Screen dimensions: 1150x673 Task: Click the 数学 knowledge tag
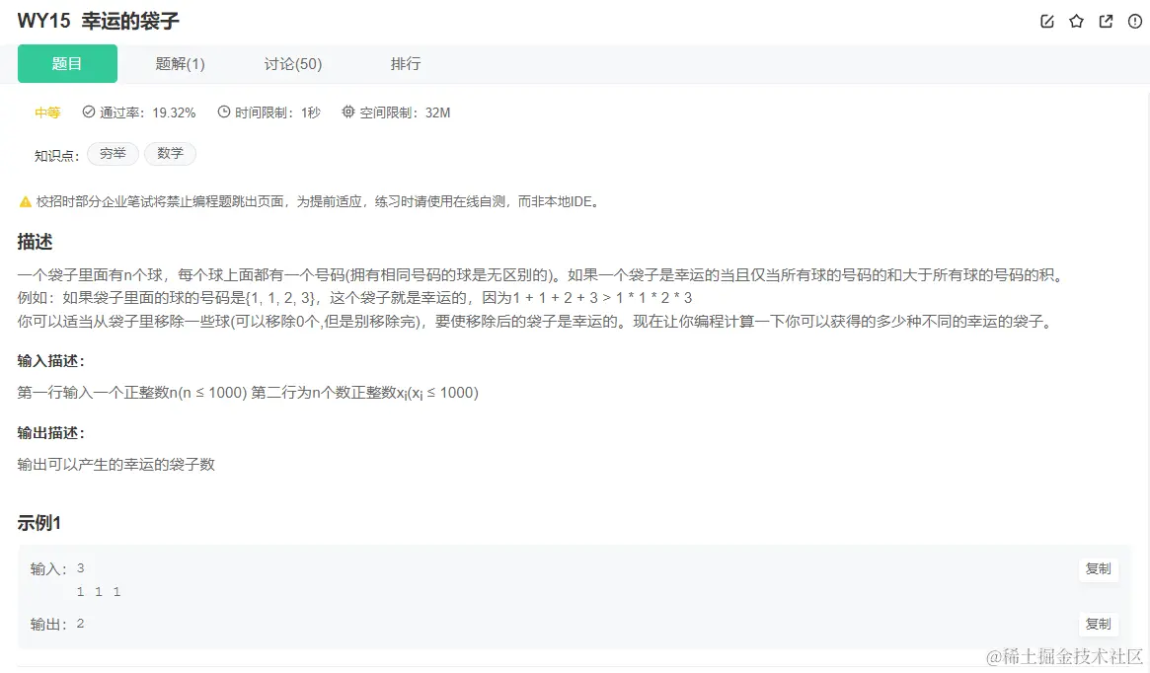(170, 154)
